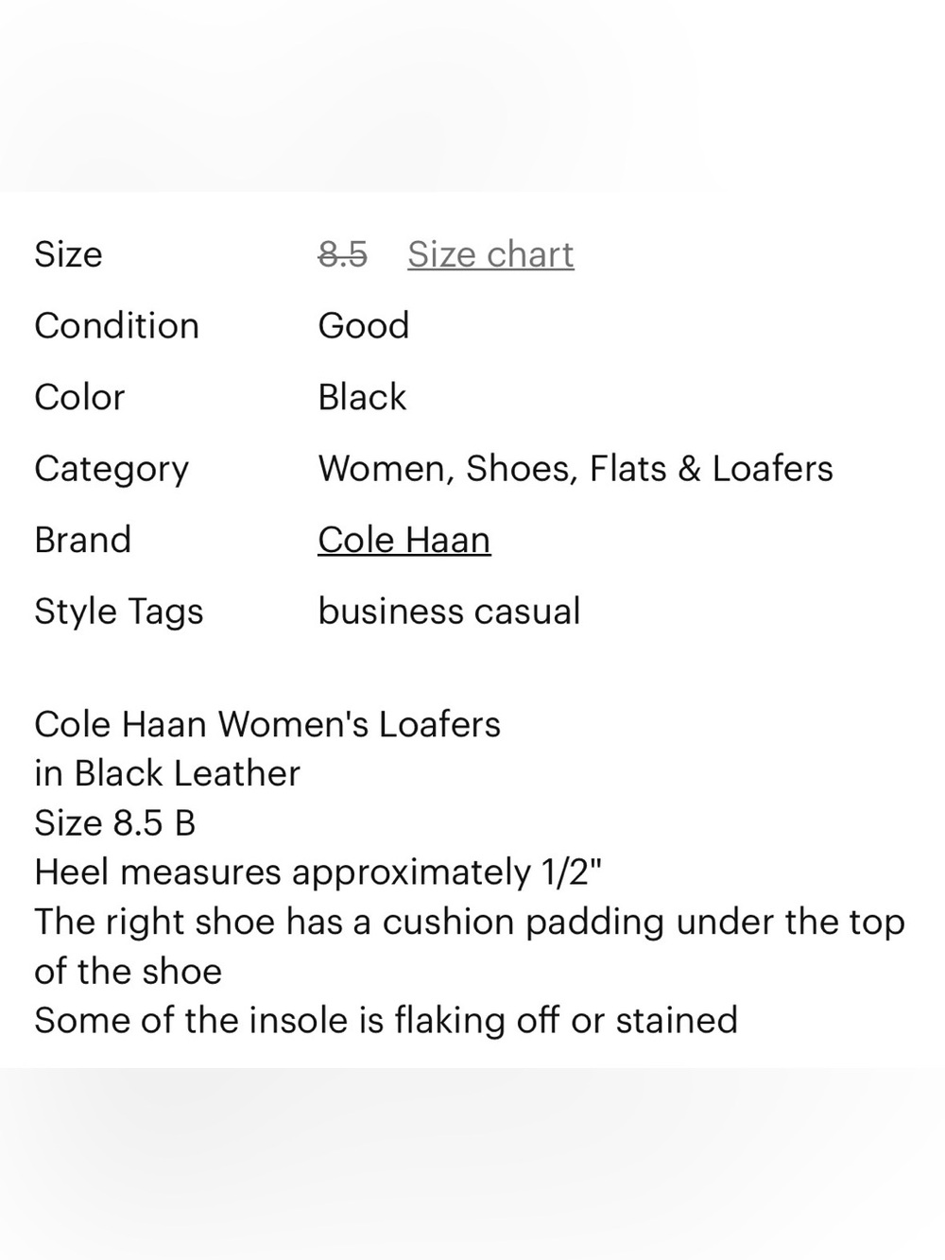The height and width of the screenshot is (1260, 945).
Task: Click the right shoe cushion padding sentence
Action: pyautogui.click(x=470, y=946)
